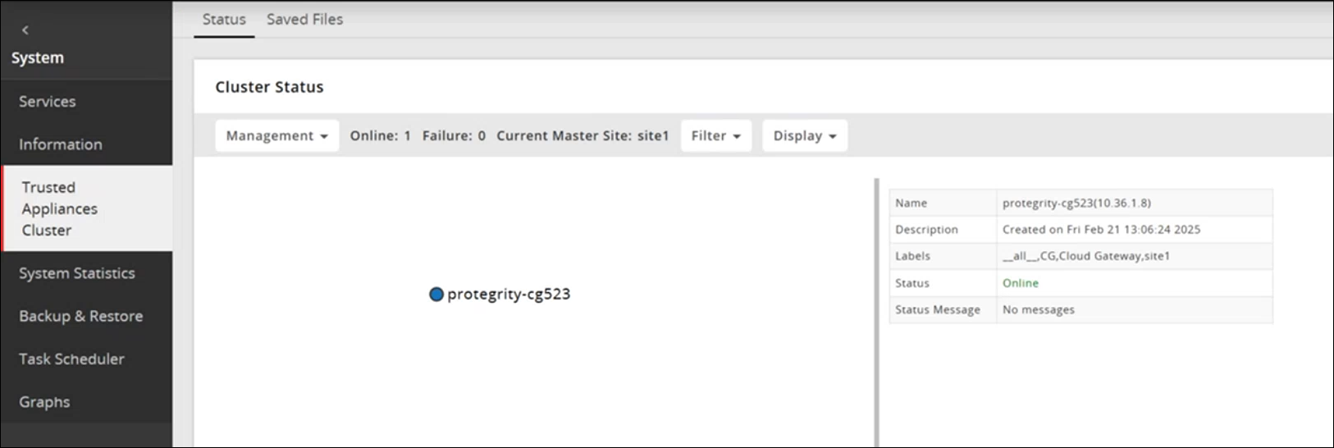The height and width of the screenshot is (448, 1334).
Task: Open the Saved Files tab
Action: [x=304, y=19]
